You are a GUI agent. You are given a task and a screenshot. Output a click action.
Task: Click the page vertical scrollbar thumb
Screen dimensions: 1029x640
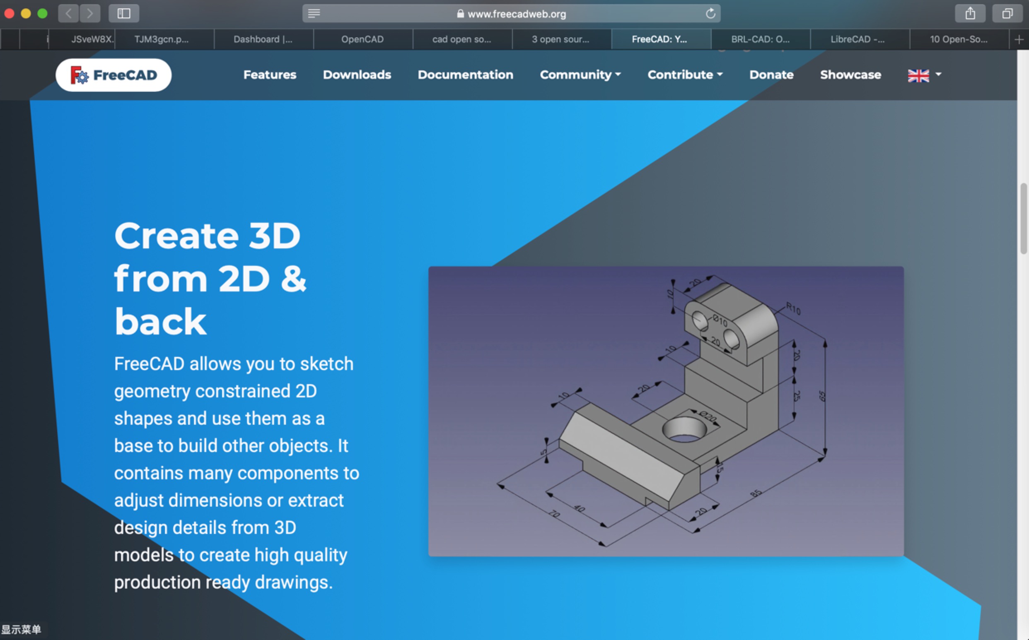pos(1024,219)
